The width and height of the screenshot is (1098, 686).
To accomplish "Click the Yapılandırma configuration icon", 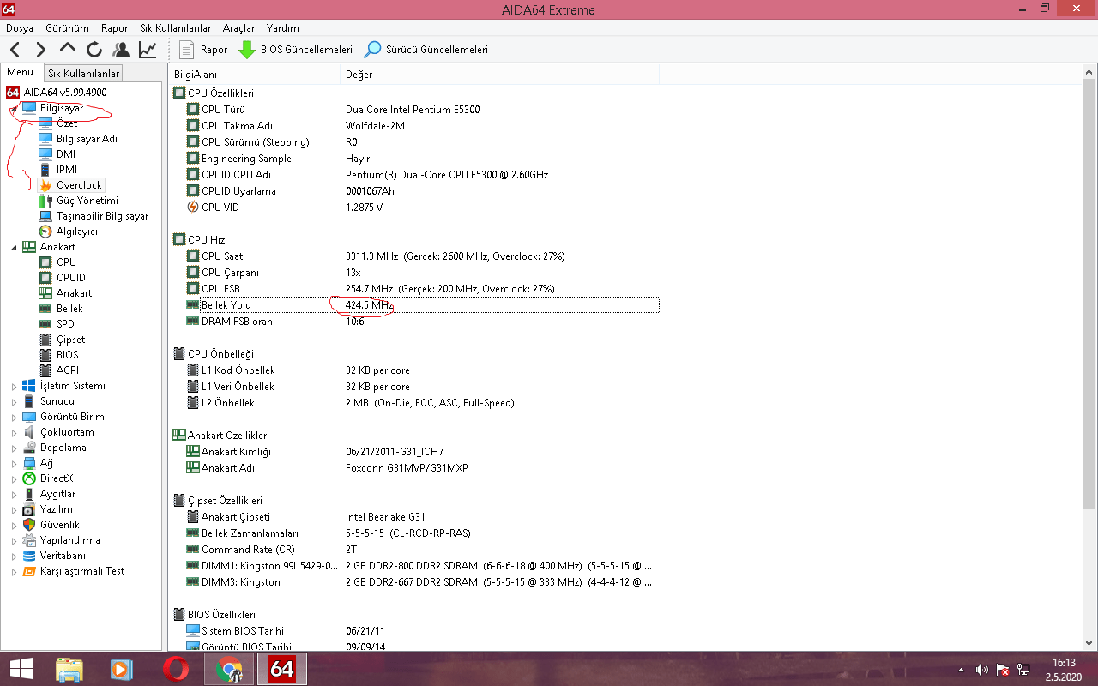I will click(29, 540).
